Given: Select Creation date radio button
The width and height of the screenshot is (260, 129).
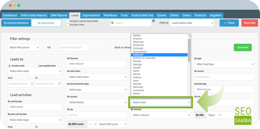Looking at the screenshot, I should tap(9, 66).
